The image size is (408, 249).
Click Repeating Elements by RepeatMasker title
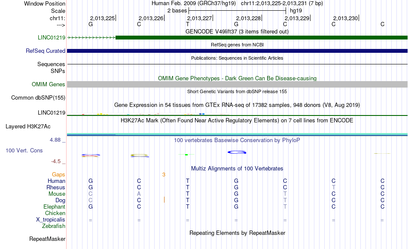click(x=237, y=233)
